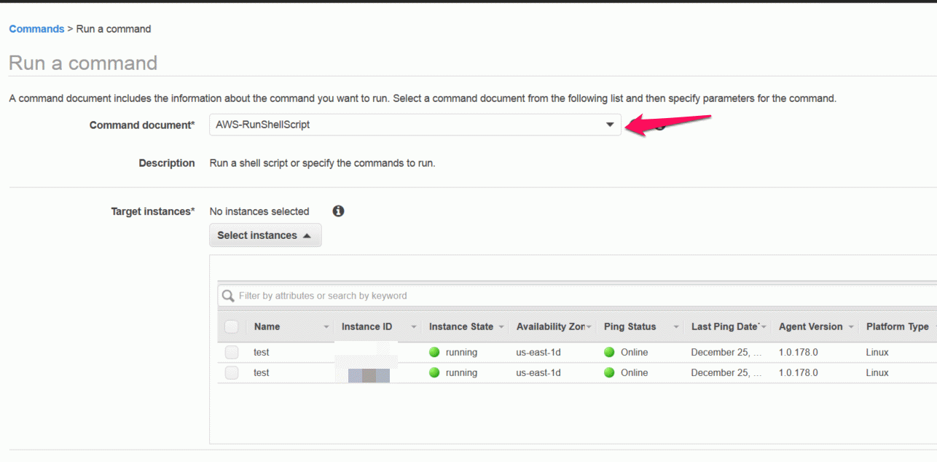
Task: Click the Target instances info icon
Action: click(x=338, y=211)
